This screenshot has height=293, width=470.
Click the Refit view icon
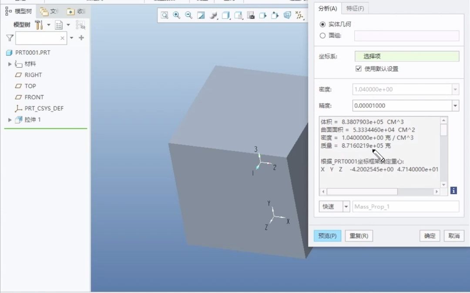[x=164, y=16]
